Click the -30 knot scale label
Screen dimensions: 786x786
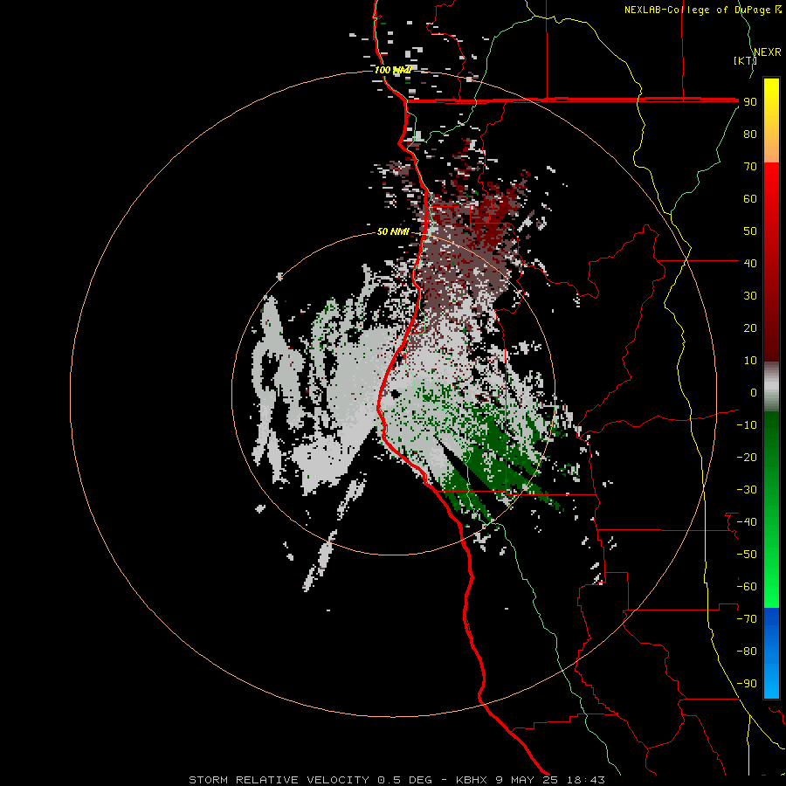[x=747, y=490]
